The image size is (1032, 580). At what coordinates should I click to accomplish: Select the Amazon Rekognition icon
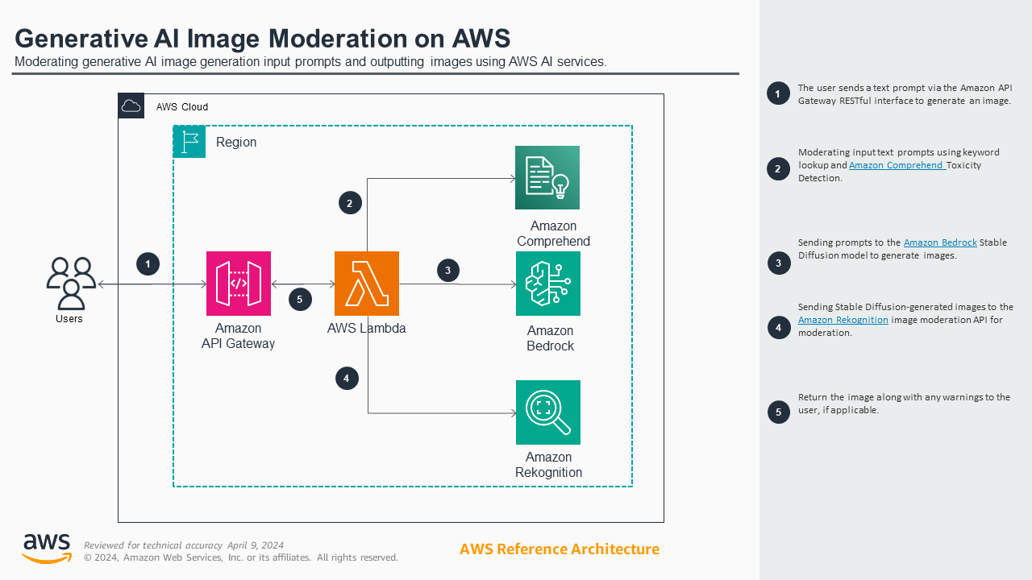click(548, 412)
